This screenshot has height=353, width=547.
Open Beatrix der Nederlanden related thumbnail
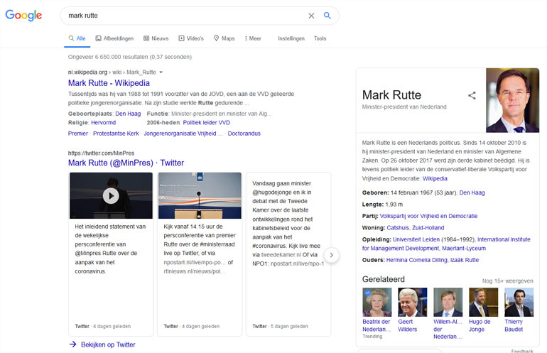pyautogui.click(x=377, y=302)
